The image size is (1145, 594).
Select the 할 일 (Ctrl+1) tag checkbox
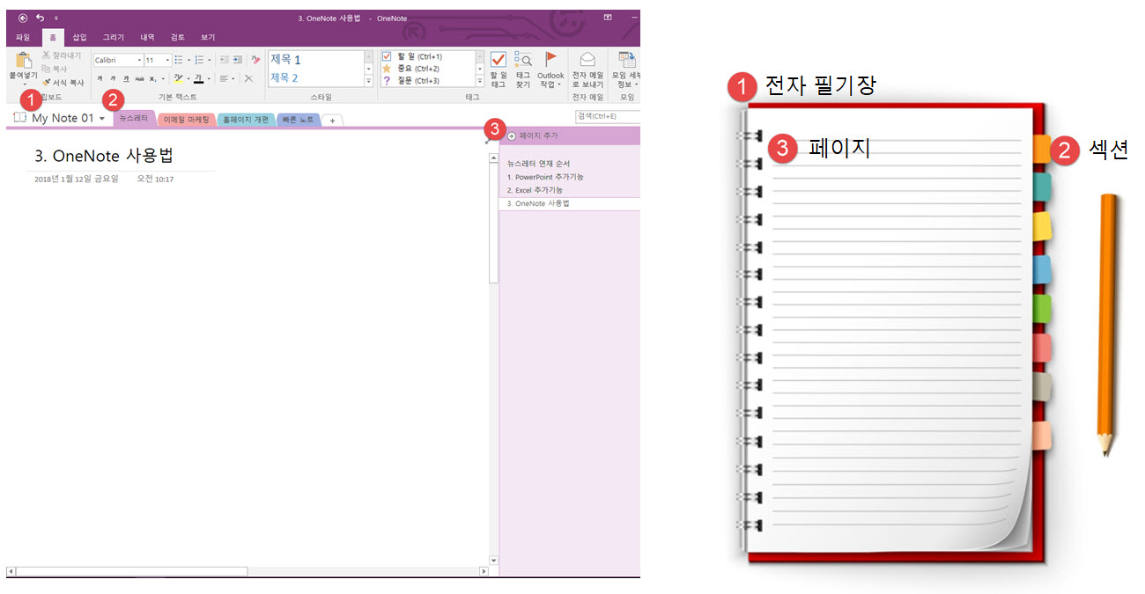[387, 56]
